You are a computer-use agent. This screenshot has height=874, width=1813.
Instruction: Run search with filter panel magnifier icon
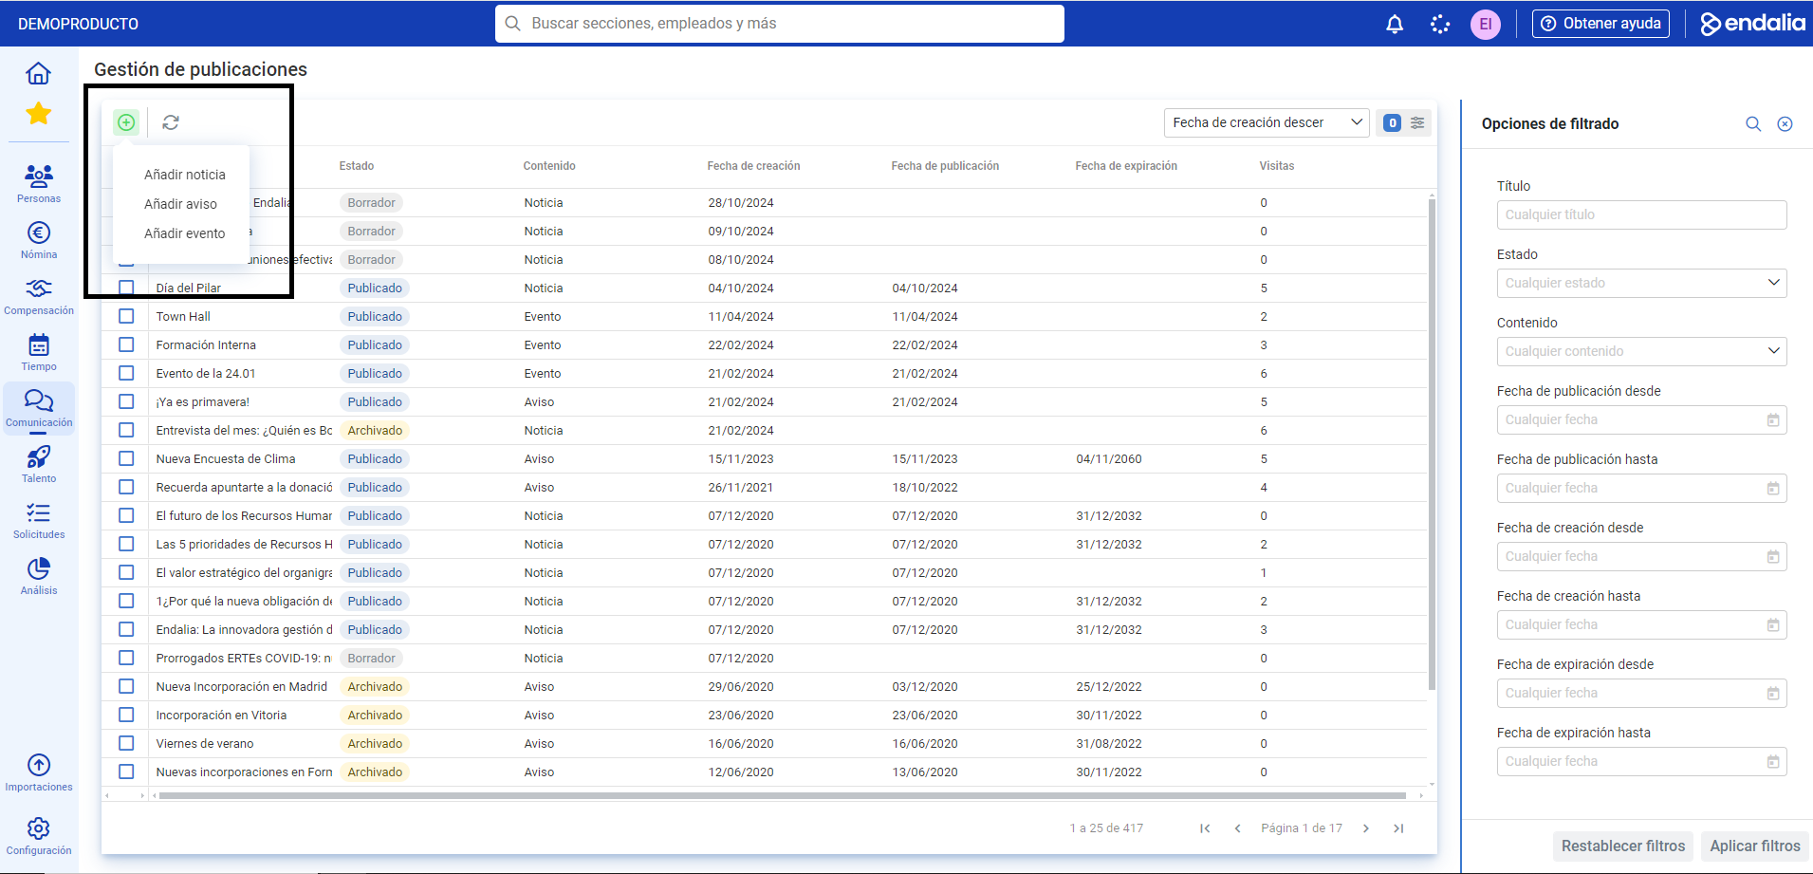click(1753, 124)
